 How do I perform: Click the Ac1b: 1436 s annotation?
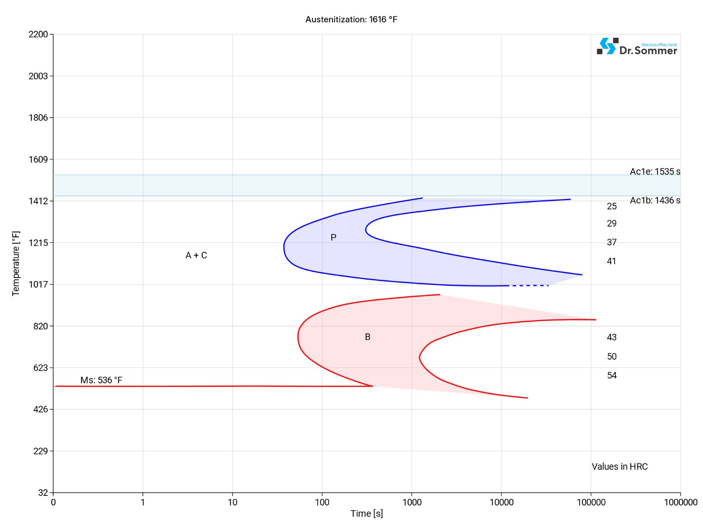(x=655, y=200)
